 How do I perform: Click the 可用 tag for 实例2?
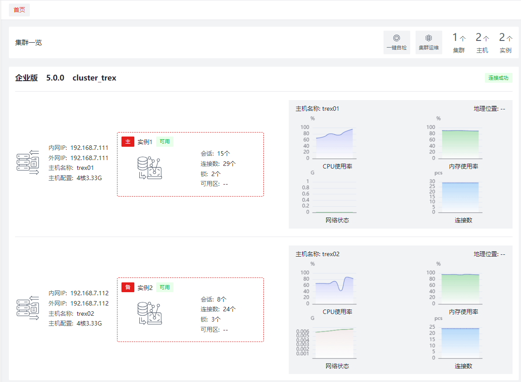(165, 287)
